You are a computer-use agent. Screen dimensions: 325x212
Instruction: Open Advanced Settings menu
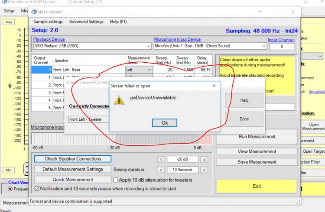(86, 22)
